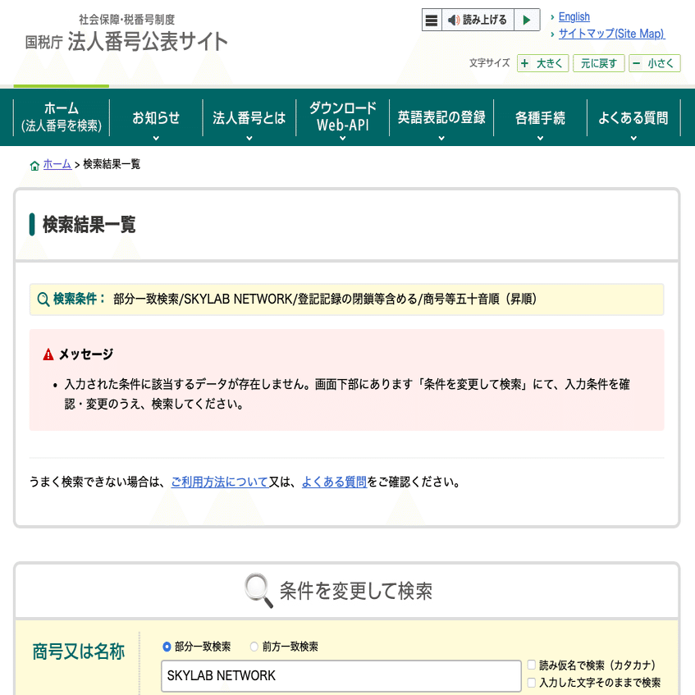Reset font size with 元に戻す button
This screenshot has width=695, height=695.
[x=599, y=63]
